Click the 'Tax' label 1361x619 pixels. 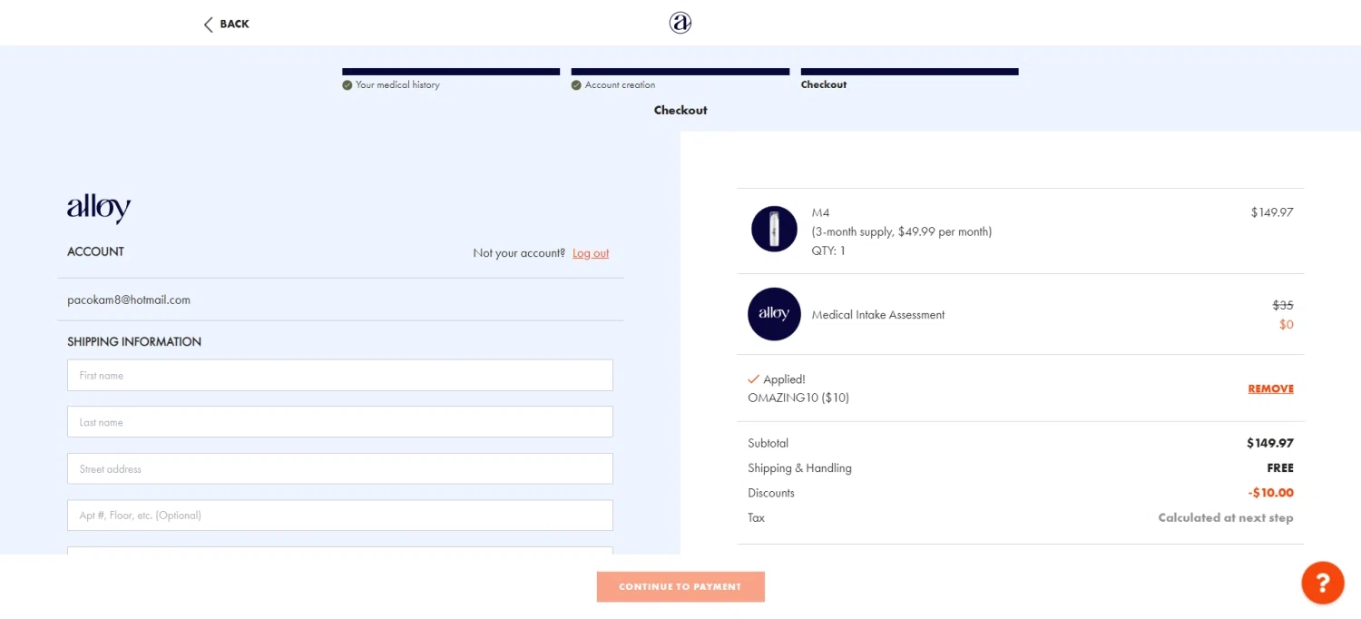[756, 518]
